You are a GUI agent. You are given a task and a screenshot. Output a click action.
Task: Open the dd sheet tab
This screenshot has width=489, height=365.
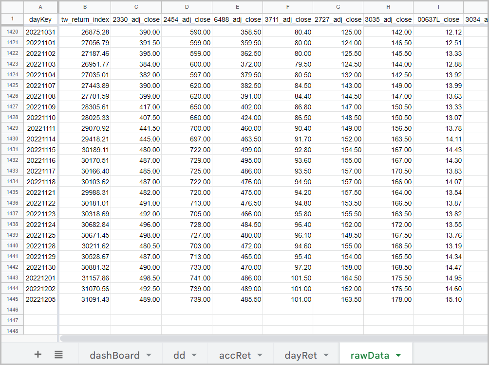pyautogui.click(x=179, y=355)
